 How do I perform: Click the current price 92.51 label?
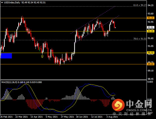[151, 27]
